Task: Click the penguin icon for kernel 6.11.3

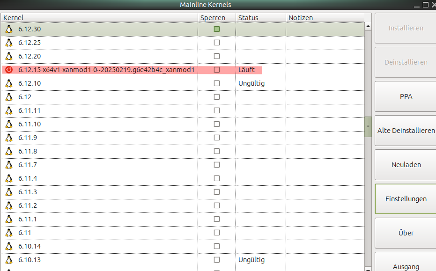Action: (9, 192)
